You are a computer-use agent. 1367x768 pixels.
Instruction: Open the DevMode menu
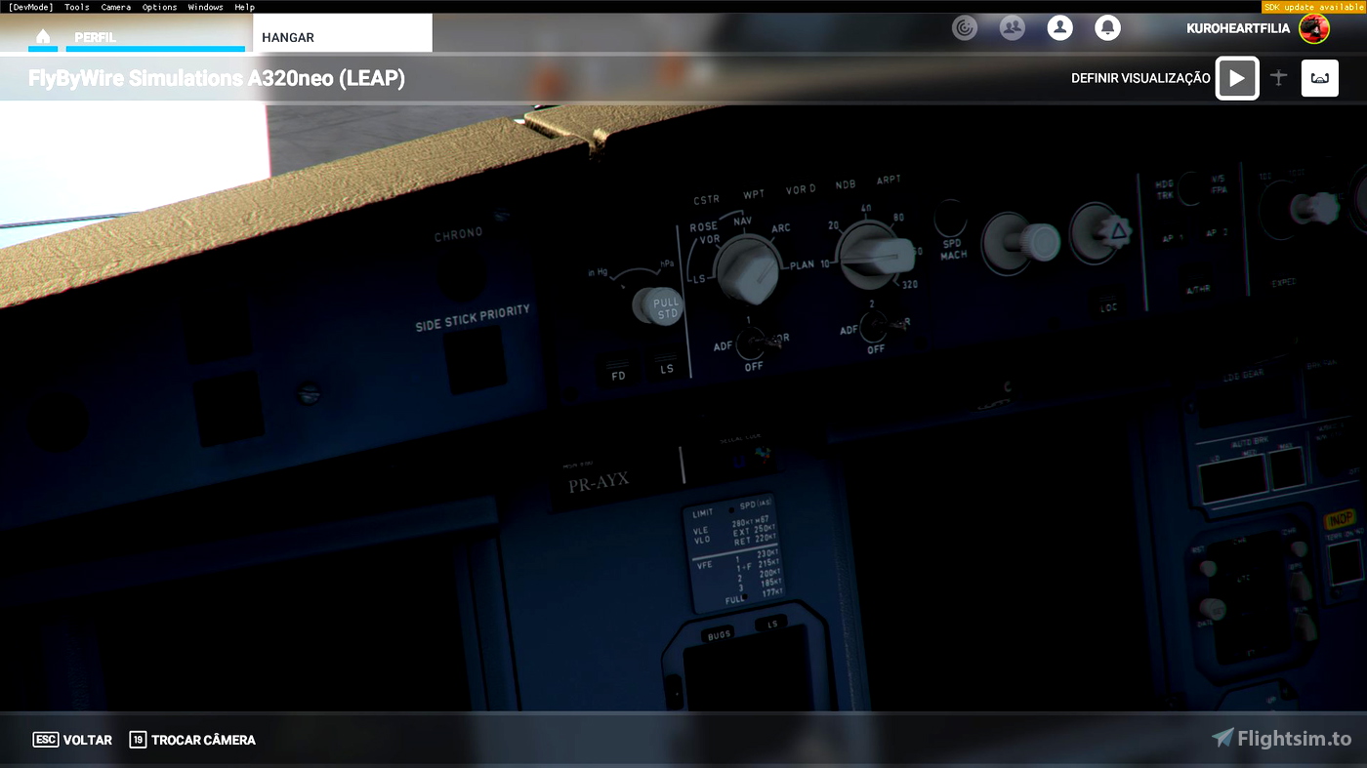click(x=30, y=7)
